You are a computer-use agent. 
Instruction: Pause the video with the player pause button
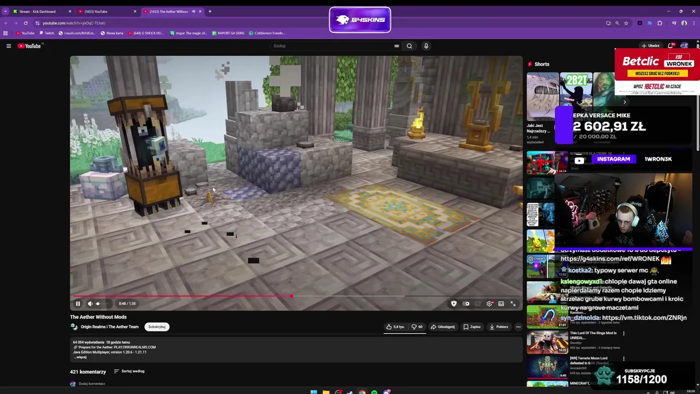click(78, 304)
